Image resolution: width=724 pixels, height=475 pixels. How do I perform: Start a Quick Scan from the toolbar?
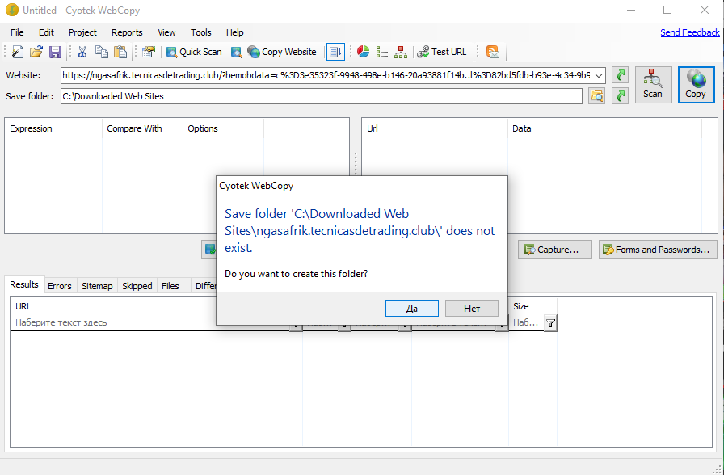coord(194,52)
